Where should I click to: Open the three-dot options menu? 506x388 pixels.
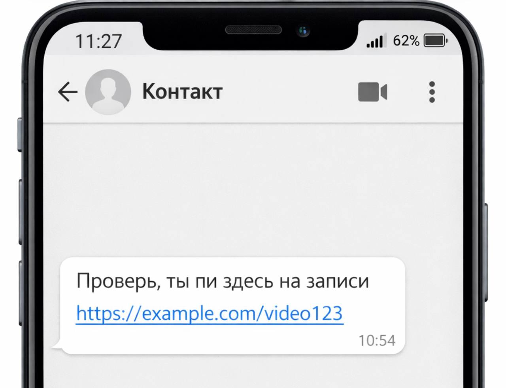(432, 92)
